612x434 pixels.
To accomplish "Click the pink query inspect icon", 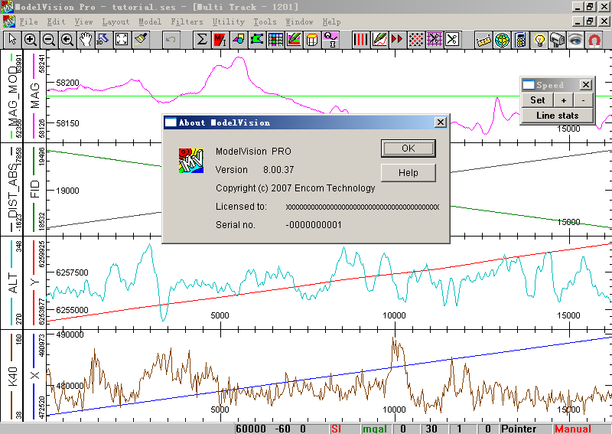I will (x=330, y=40).
